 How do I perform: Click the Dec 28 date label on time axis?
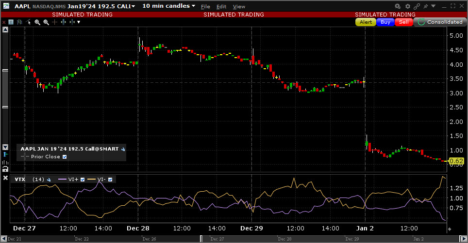(138, 228)
